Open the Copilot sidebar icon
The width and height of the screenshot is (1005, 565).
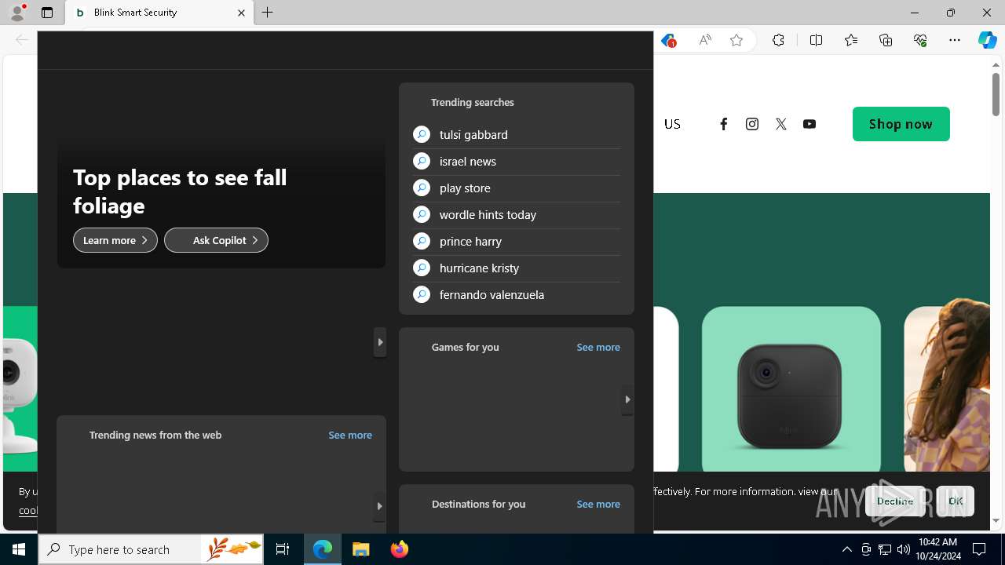(x=987, y=41)
